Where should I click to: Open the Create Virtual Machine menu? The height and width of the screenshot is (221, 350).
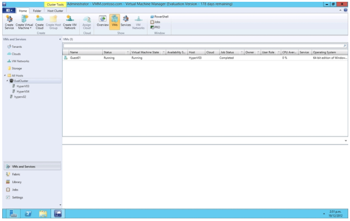[x=24, y=22]
